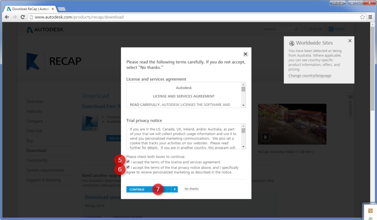Screen dimensions: 377x220
Task: Open a new browser tab
Action: click(x=61, y=9)
